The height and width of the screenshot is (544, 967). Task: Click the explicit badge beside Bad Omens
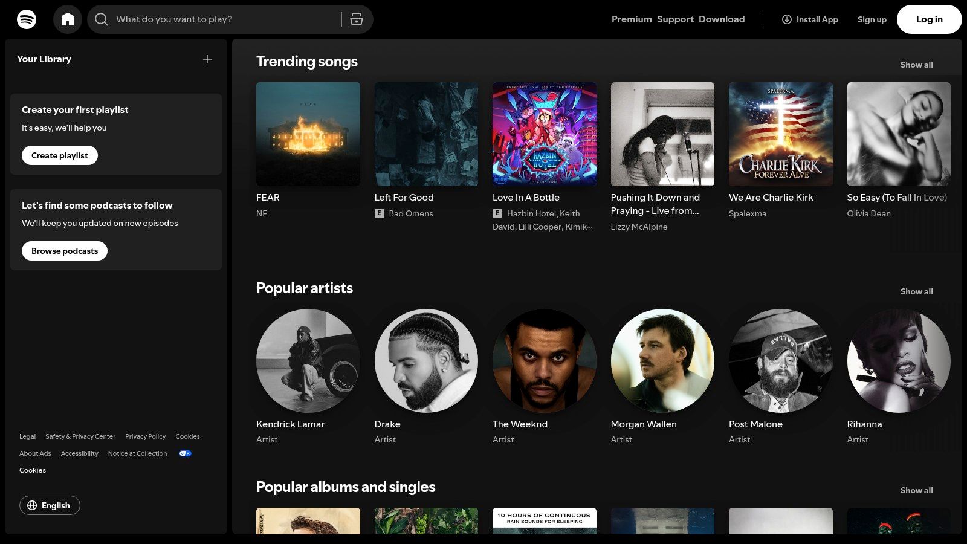pyautogui.click(x=380, y=213)
